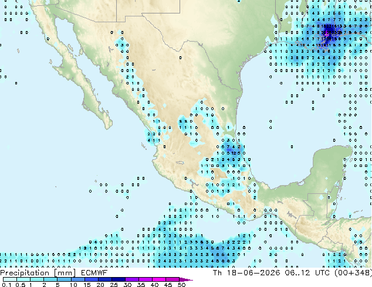This screenshot has height=287, width=372.
Task: Select the 30–35 mm purple legend box
Action: click(x=131, y=279)
